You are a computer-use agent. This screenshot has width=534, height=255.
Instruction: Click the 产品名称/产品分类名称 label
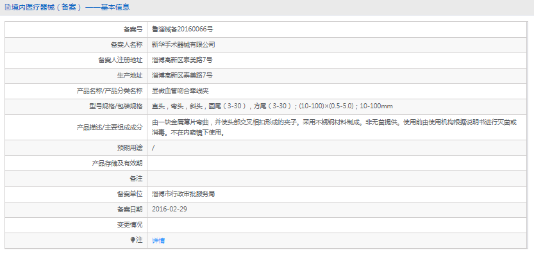coord(110,91)
